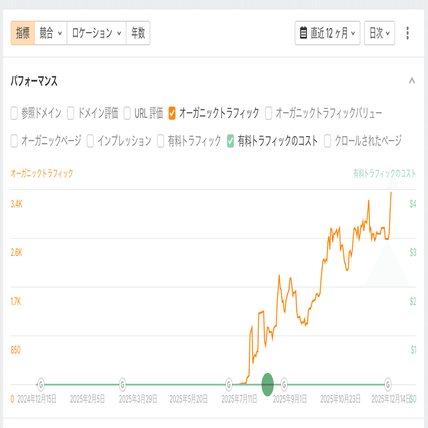Expand the ロケーション dropdown
Image resolution: width=428 pixels, height=428 pixels.
(x=96, y=33)
